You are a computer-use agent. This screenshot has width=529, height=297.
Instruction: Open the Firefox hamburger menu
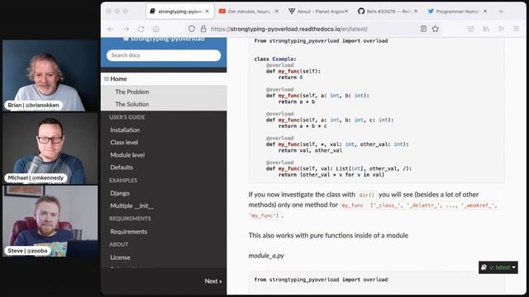tap(516, 29)
